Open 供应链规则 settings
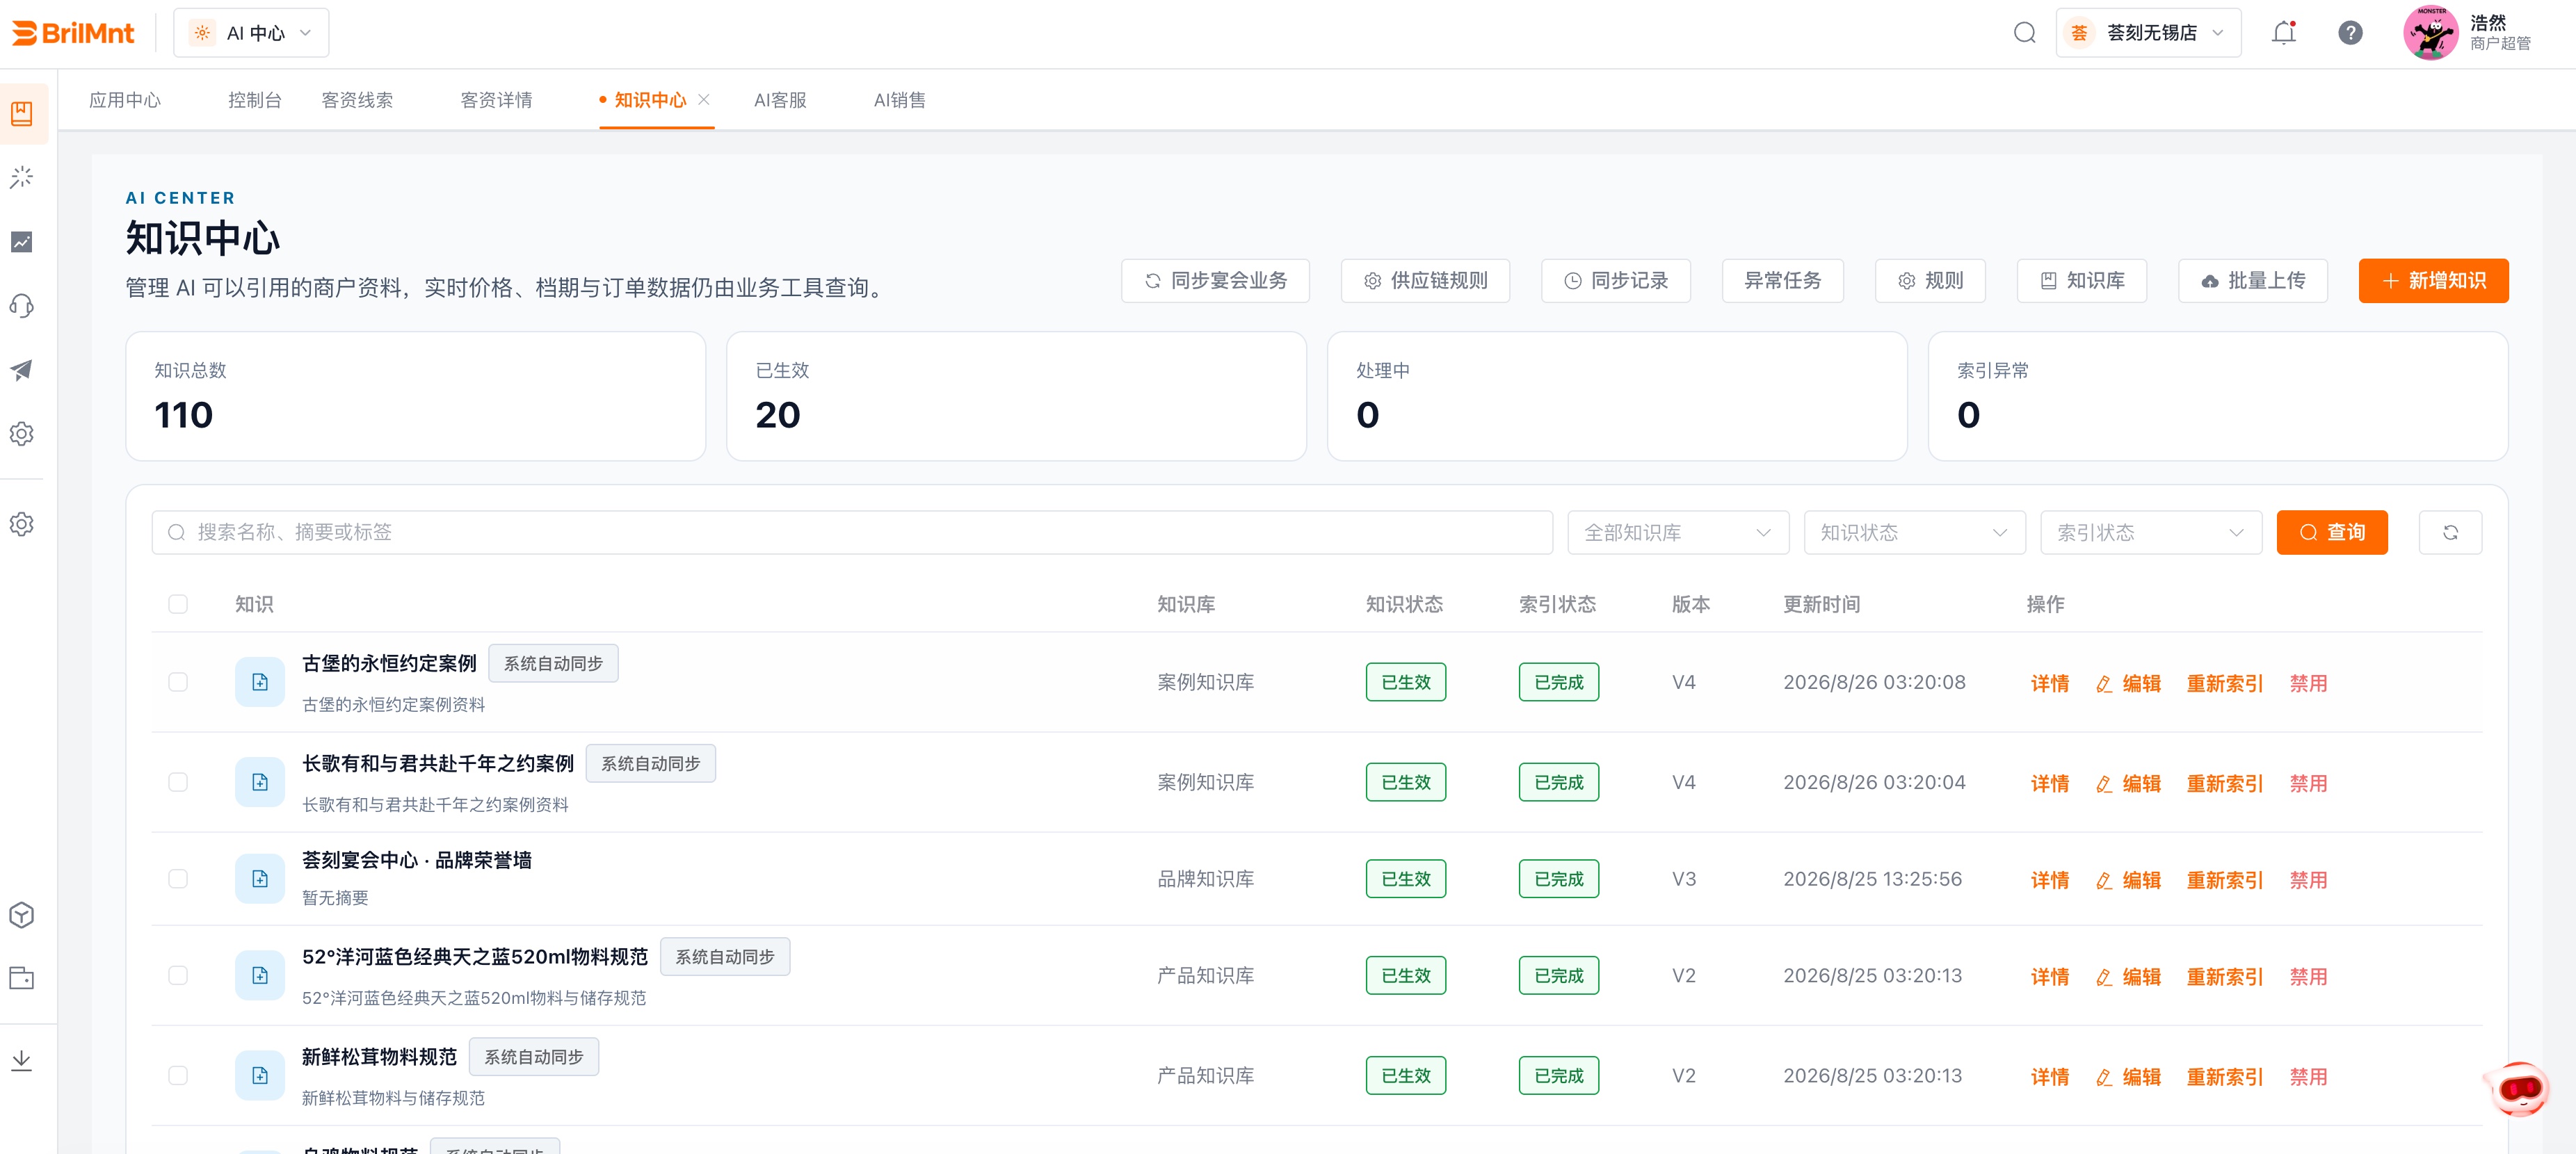Screen dimensions: 2576x1154 tap(1425, 281)
